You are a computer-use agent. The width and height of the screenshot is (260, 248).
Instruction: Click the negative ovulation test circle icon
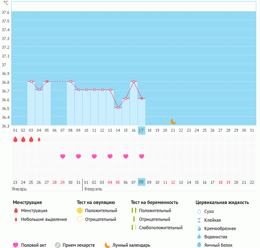tap(80, 219)
